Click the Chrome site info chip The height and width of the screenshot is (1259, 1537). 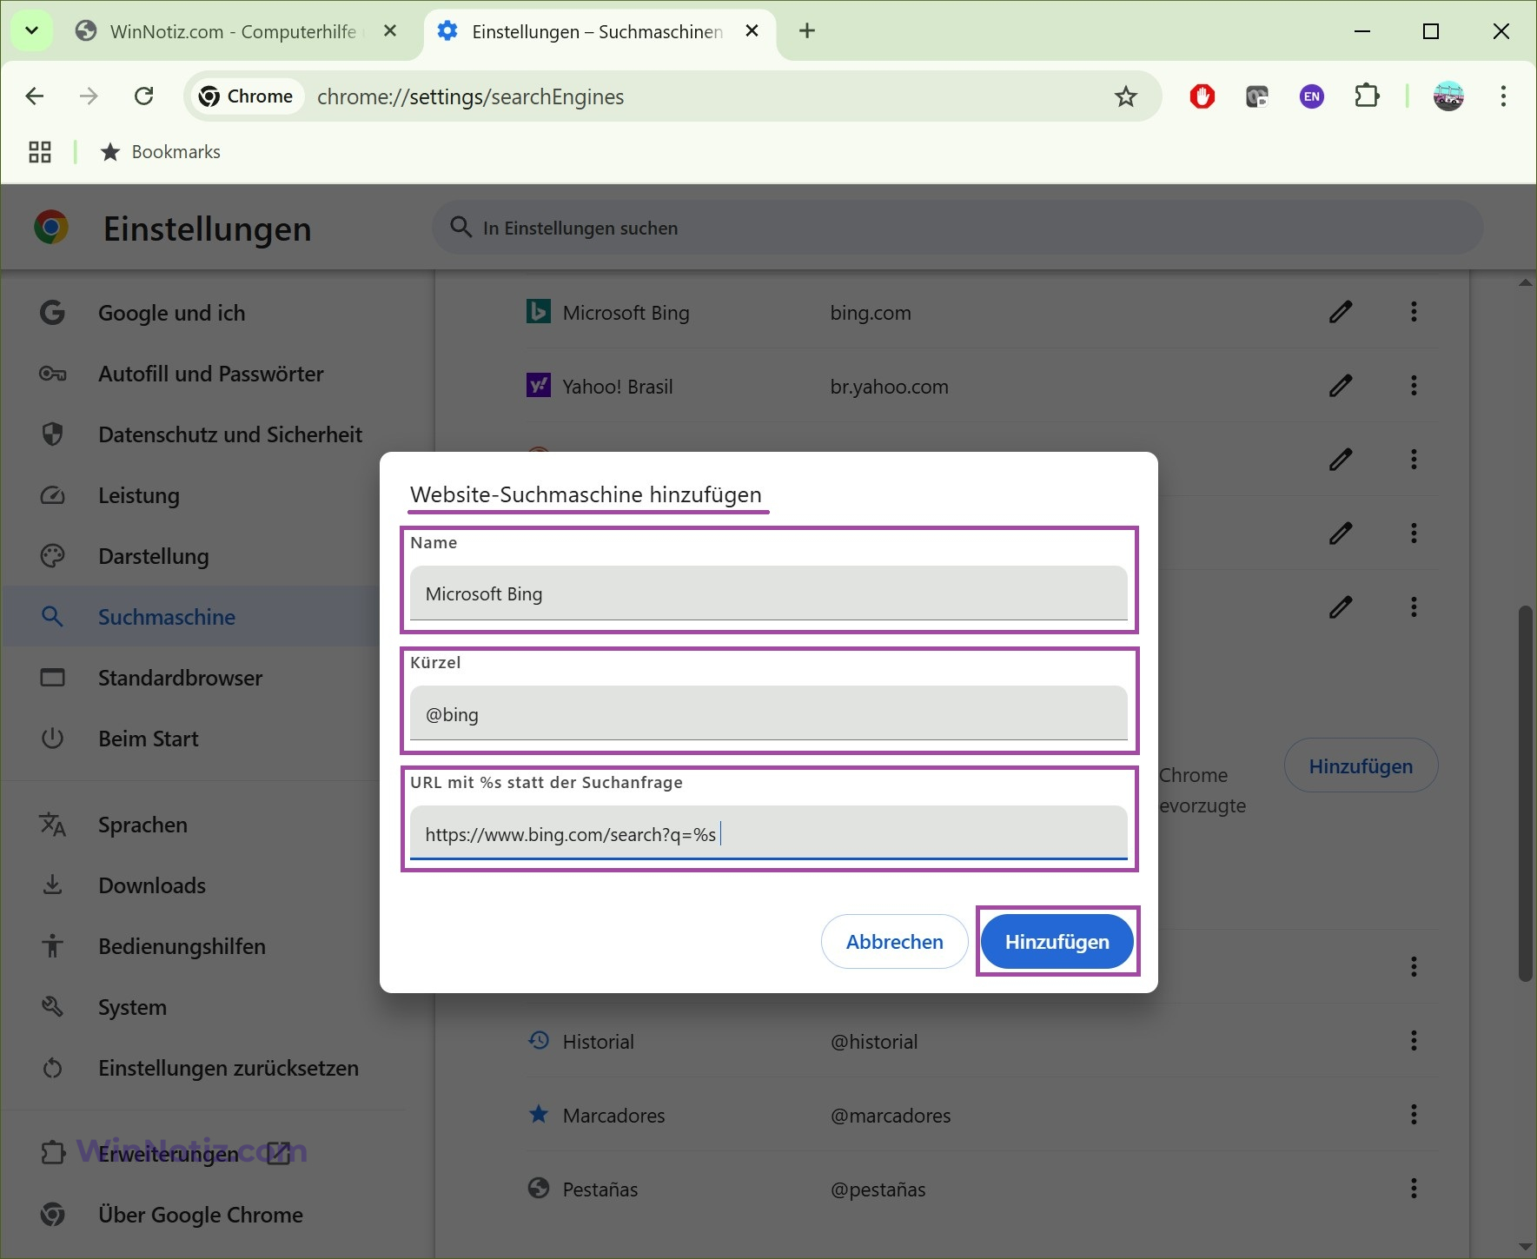[247, 96]
